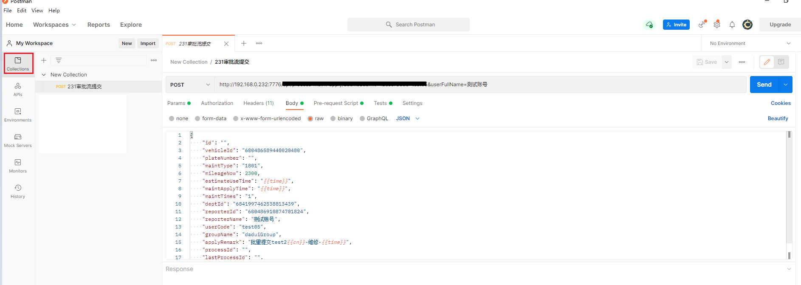Open request three-dot options beside Save

click(742, 62)
